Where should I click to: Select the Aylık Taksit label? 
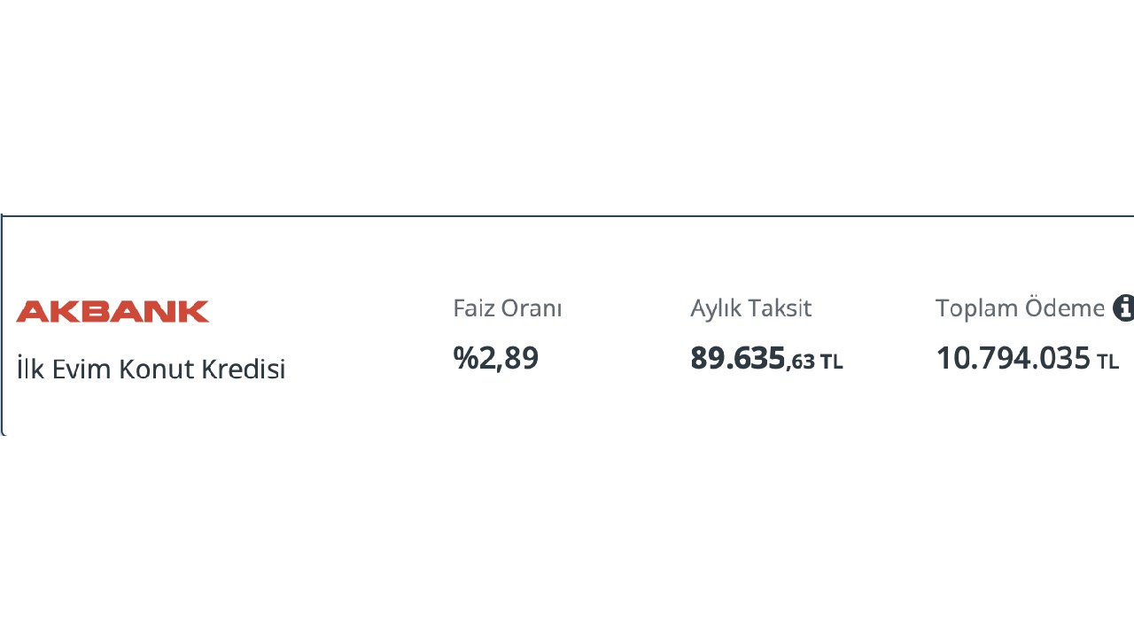[751, 308]
